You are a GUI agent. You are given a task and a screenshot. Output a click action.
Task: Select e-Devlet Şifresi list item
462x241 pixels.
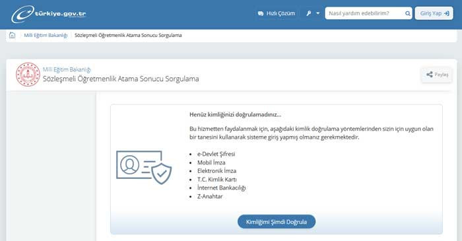216,154
